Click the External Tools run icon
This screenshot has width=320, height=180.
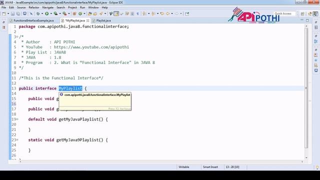pyautogui.click(x=64, y=13)
